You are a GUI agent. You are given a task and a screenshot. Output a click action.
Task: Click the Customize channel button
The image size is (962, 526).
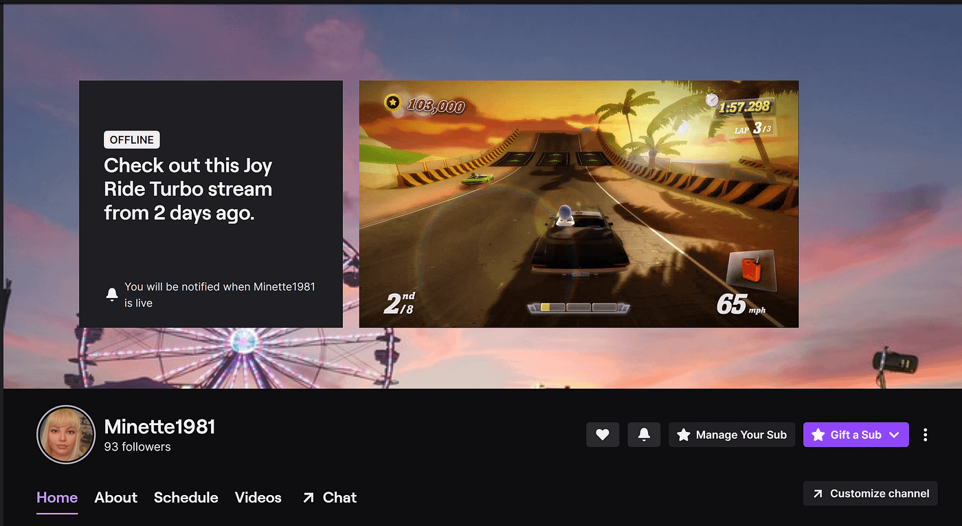point(870,493)
